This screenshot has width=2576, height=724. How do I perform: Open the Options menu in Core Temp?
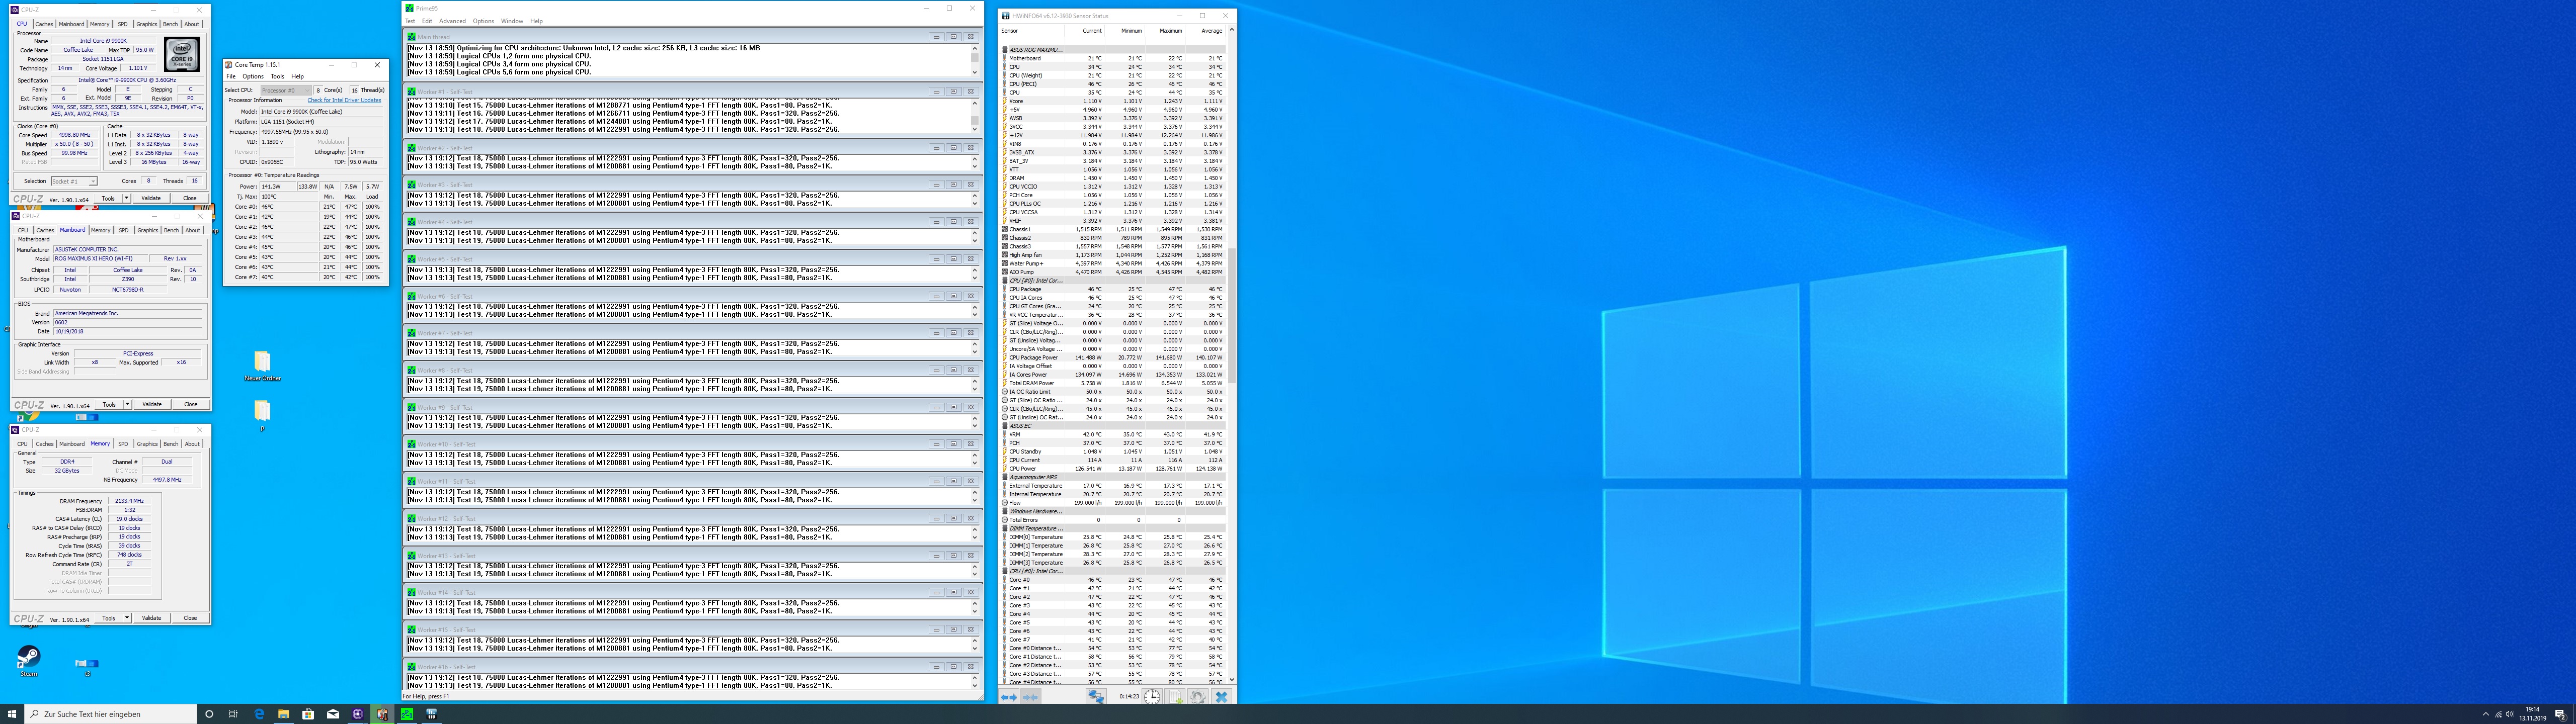253,76
